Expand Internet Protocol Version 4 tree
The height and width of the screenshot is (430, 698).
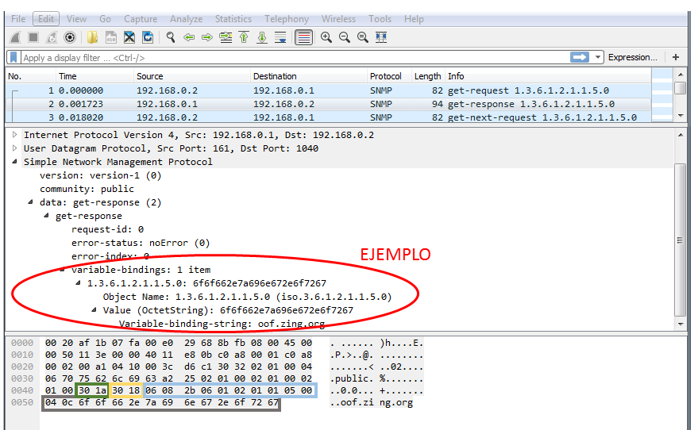tap(14, 135)
